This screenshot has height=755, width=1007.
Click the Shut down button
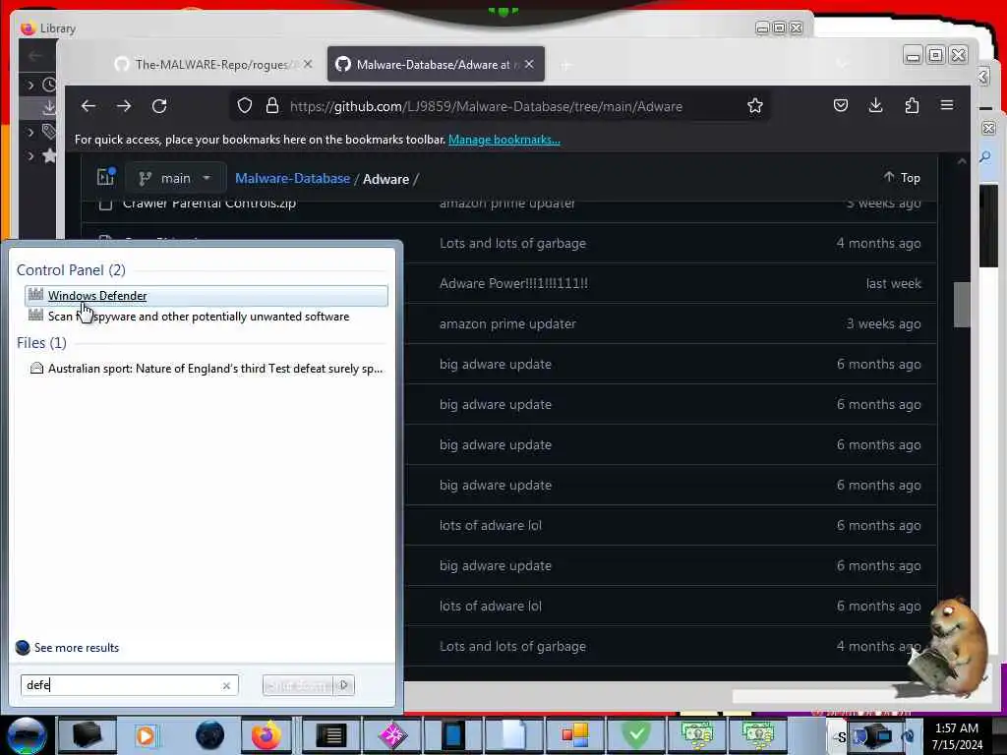tap(298, 685)
